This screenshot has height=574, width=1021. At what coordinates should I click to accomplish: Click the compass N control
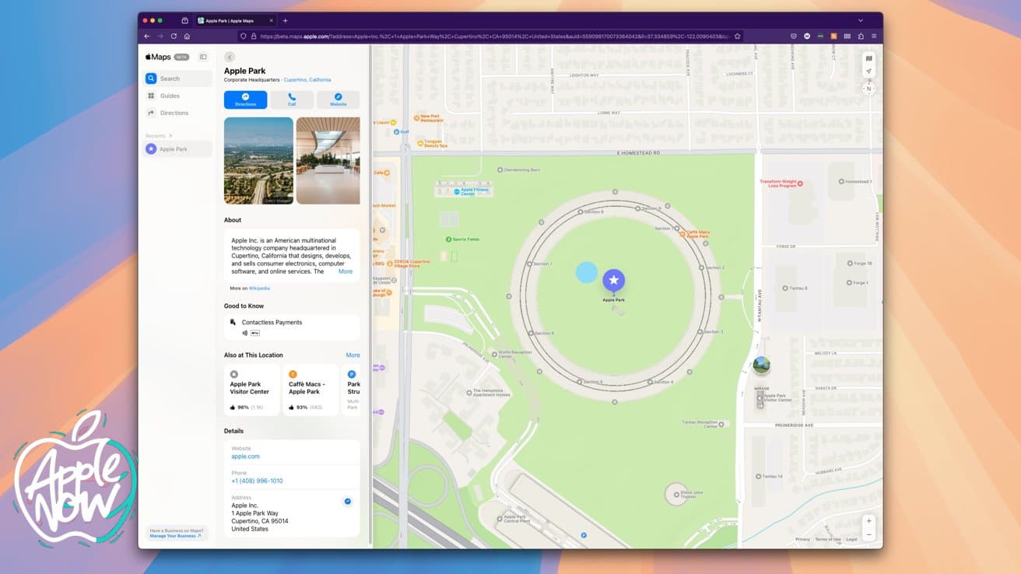point(869,89)
